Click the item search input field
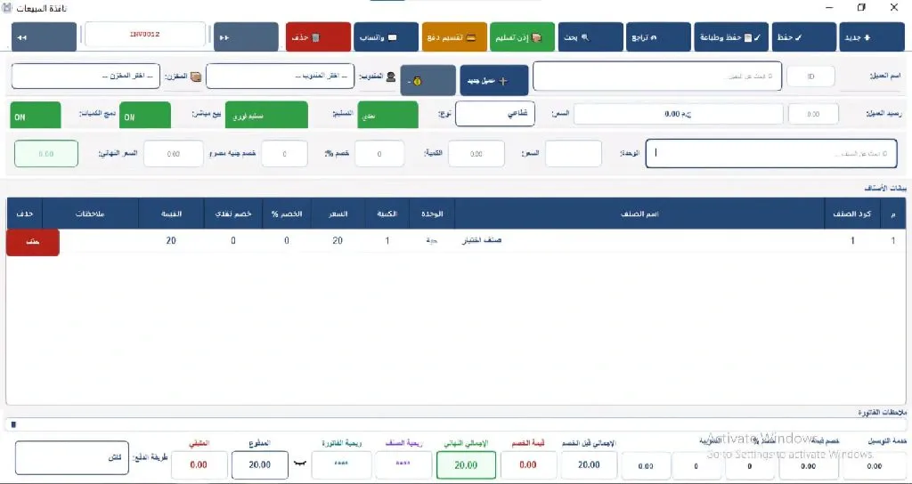Viewport: 912px width, 484px height. tap(771, 153)
